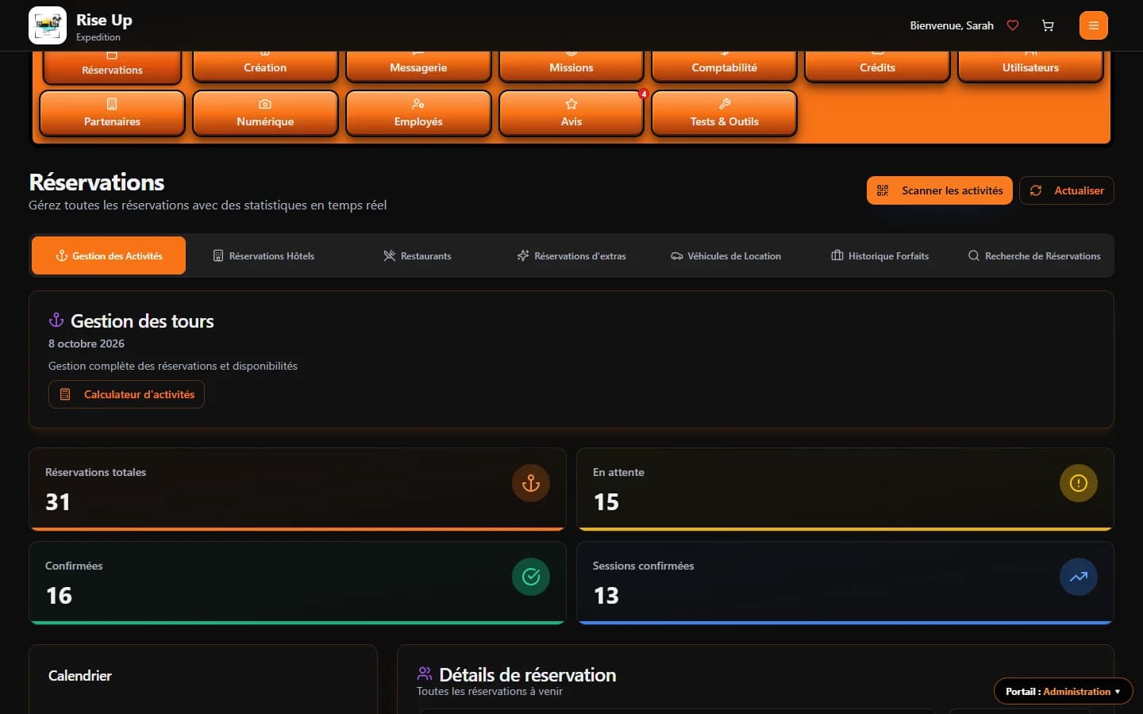Open the Utilisateurs section
The height and width of the screenshot is (714, 1143).
click(x=1030, y=67)
